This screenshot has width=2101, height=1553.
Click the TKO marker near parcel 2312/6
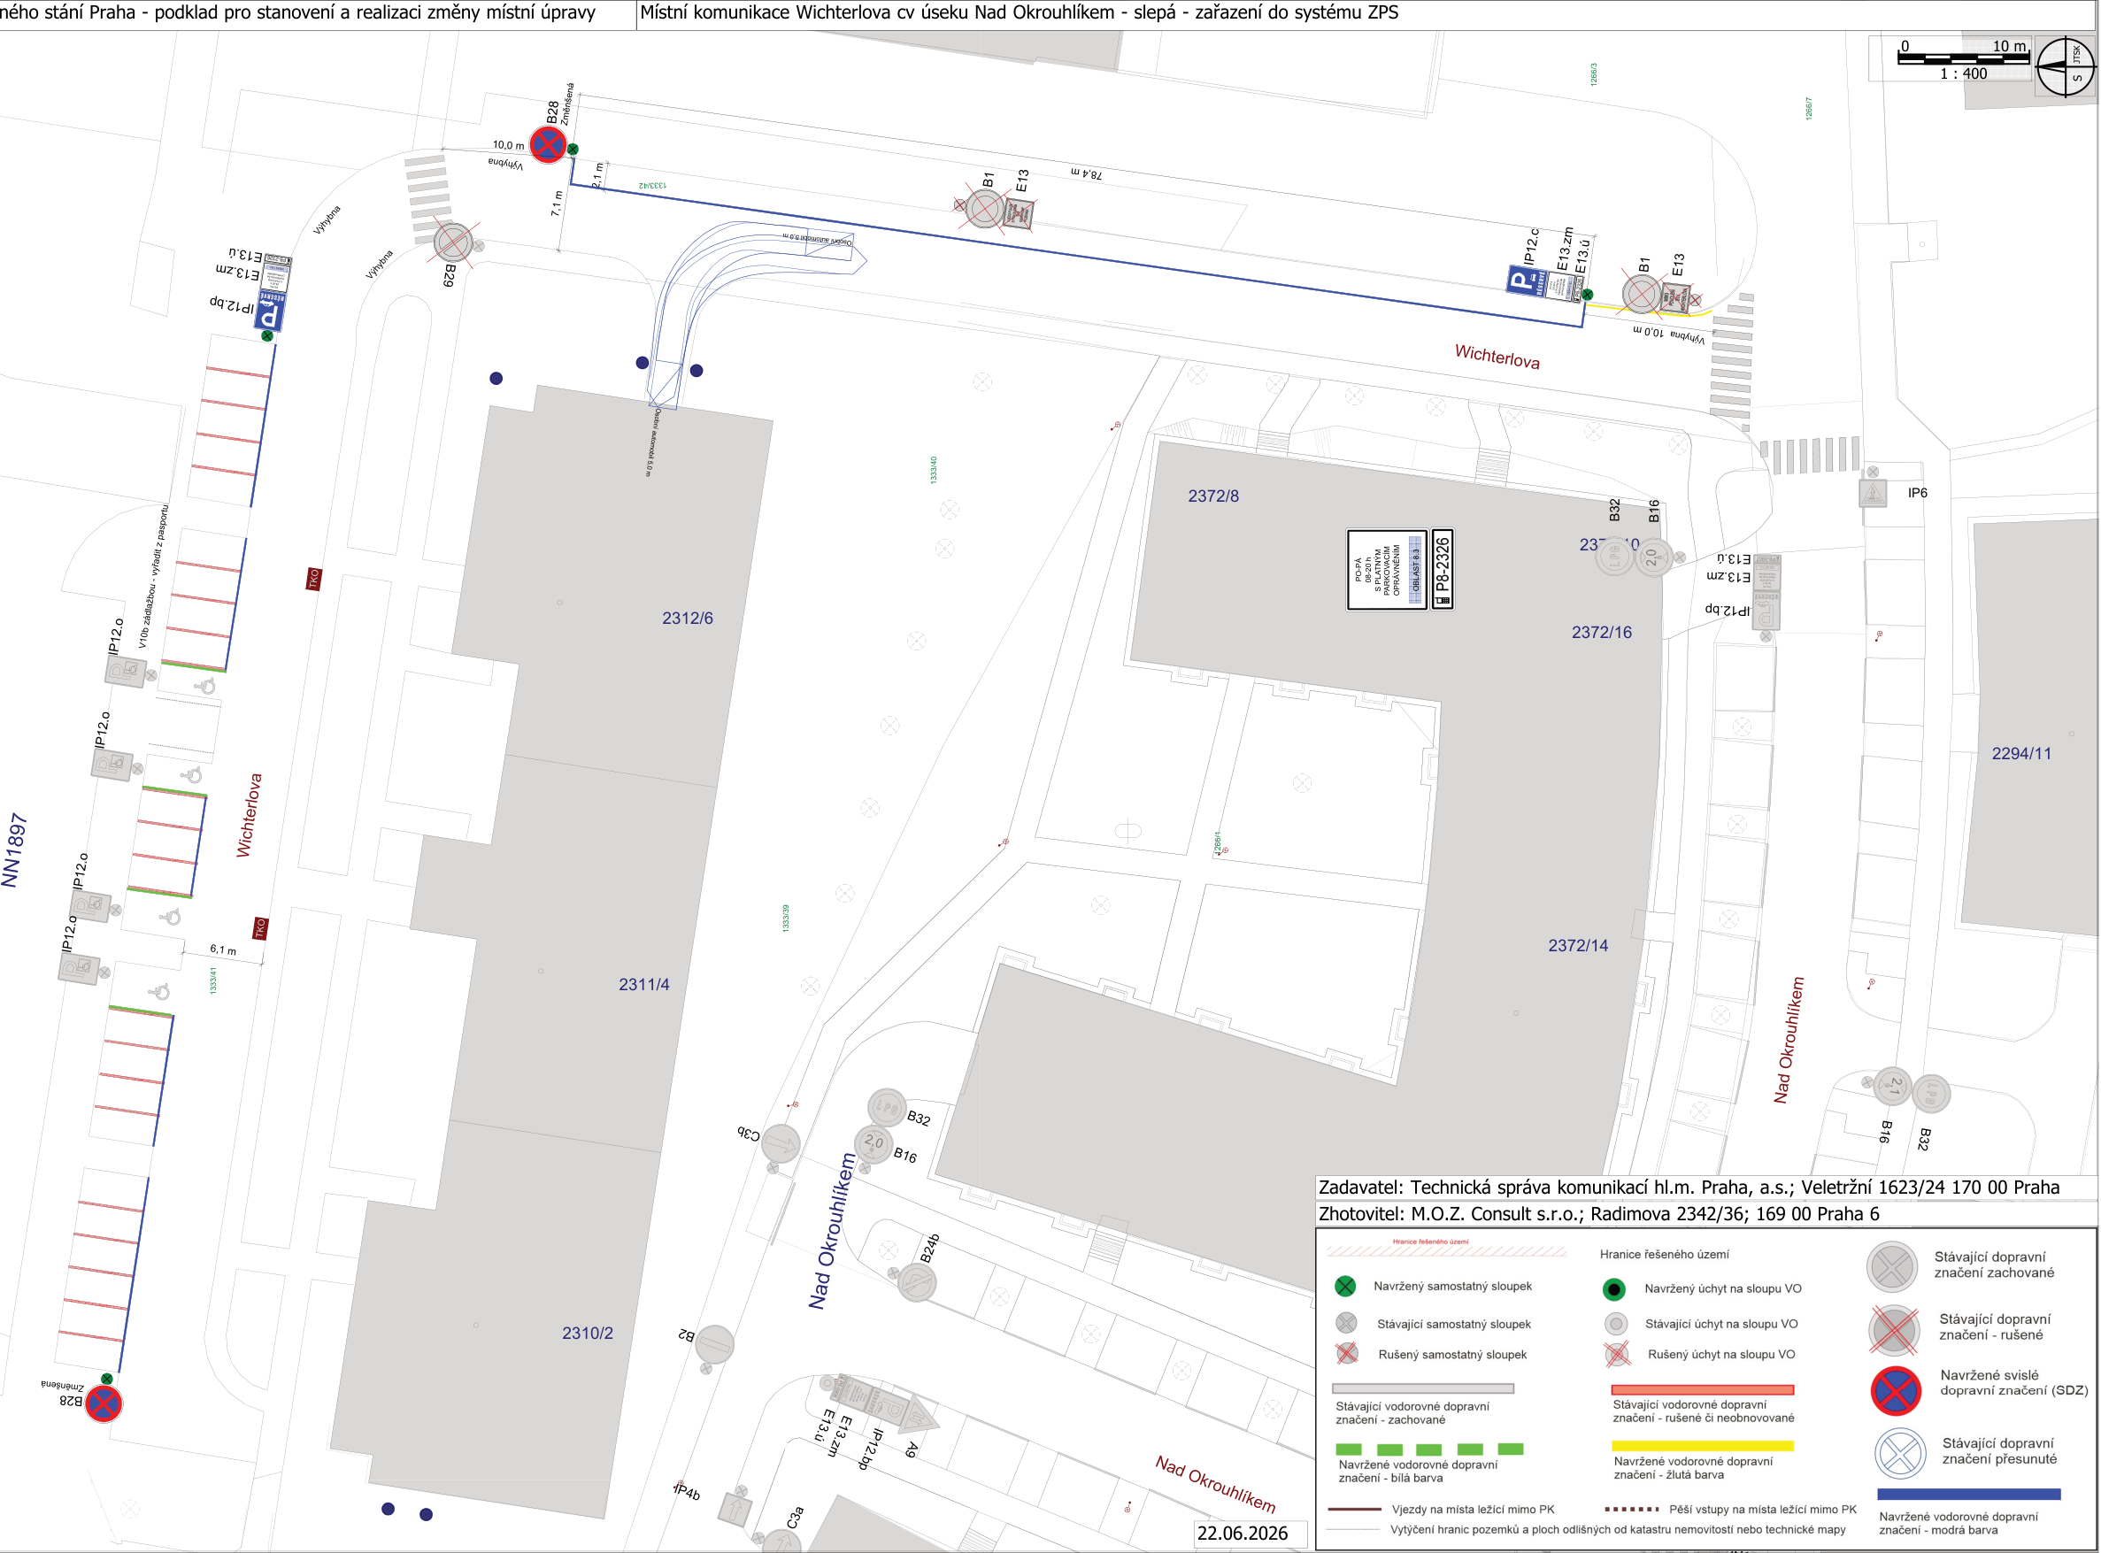click(x=315, y=578)
